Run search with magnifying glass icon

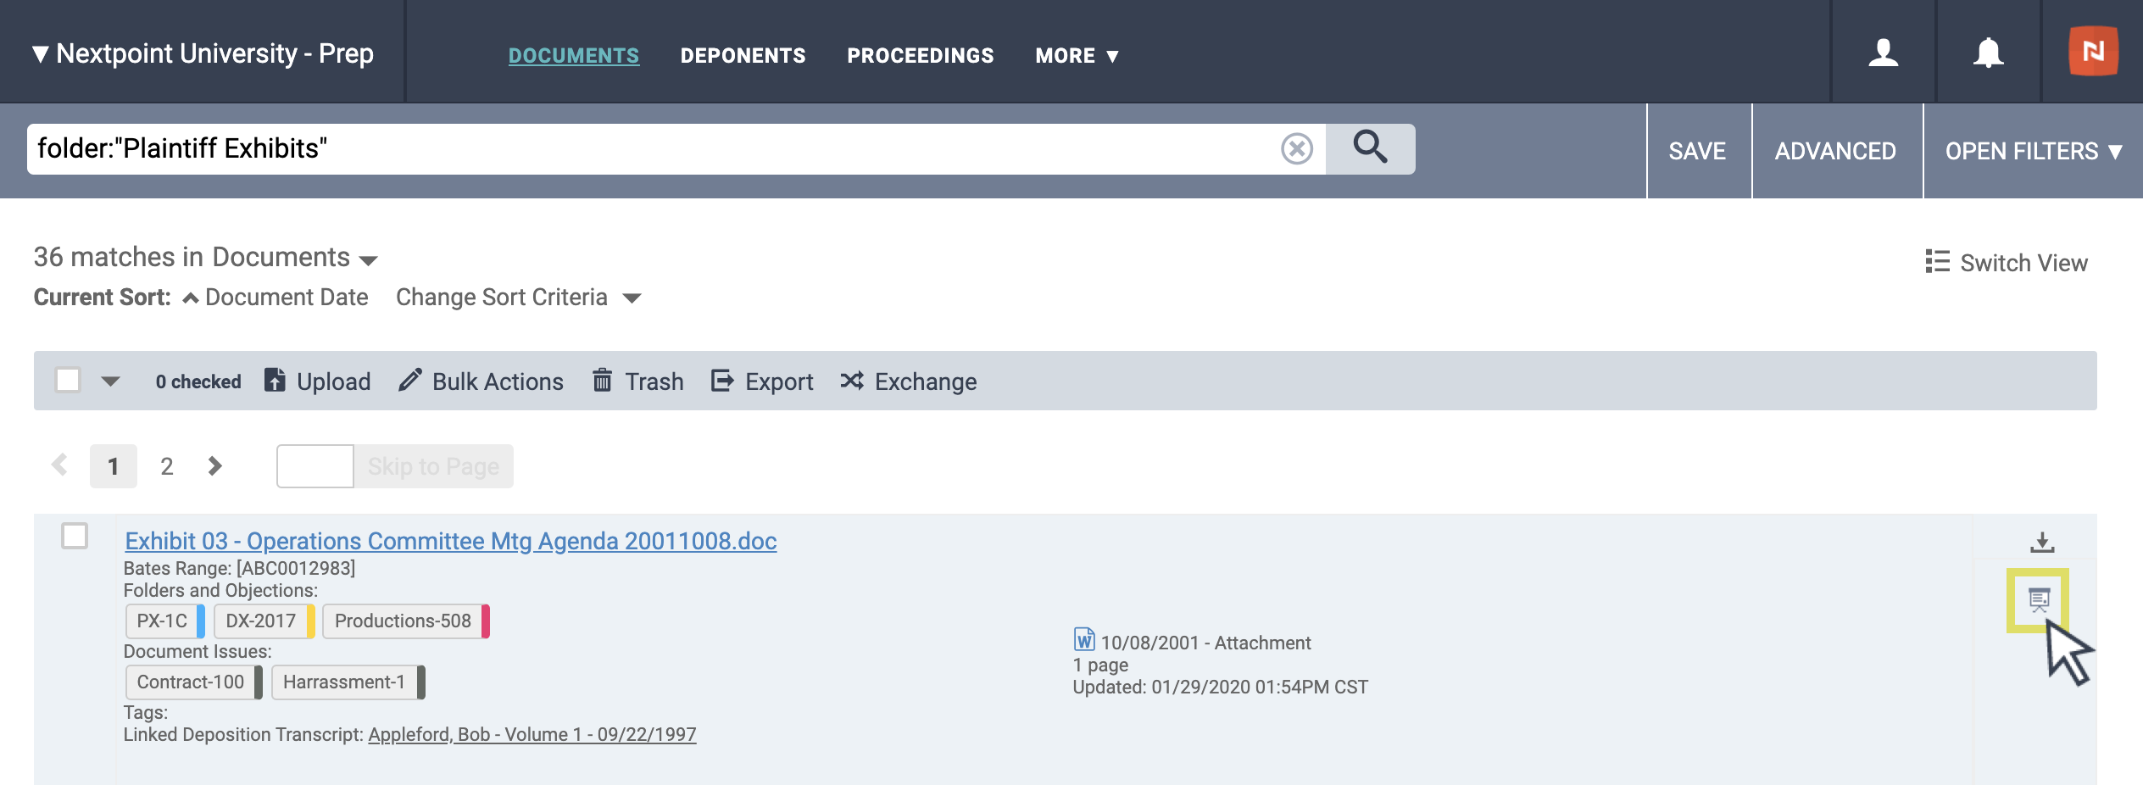tap(1370, 148)
